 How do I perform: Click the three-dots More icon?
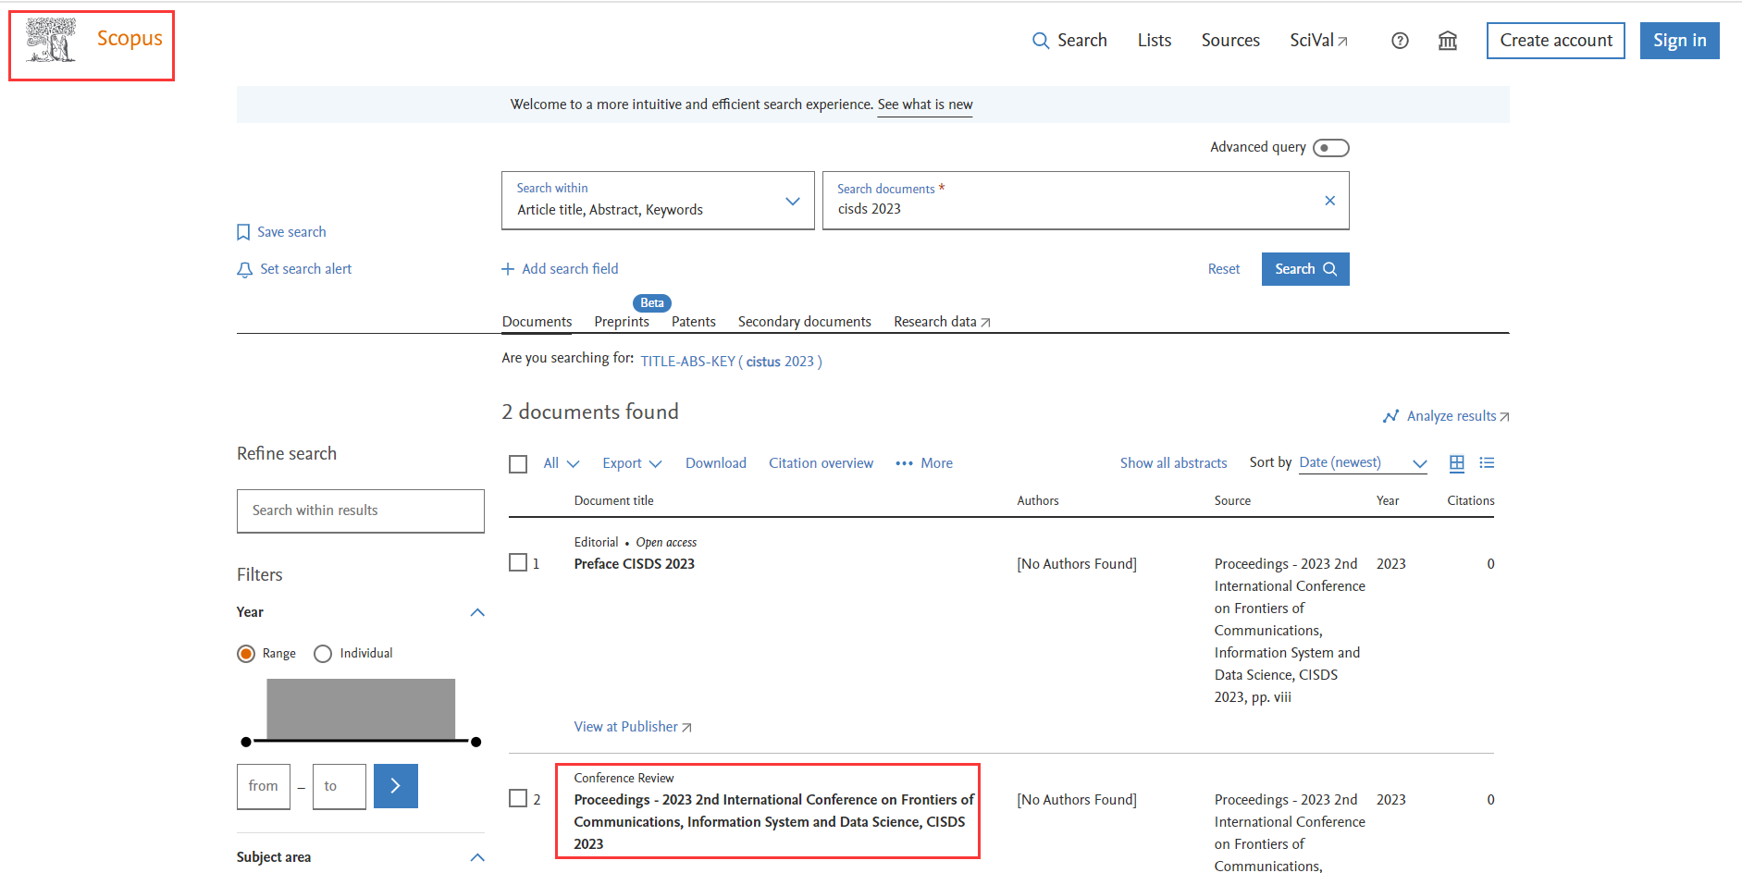[904, 463]
